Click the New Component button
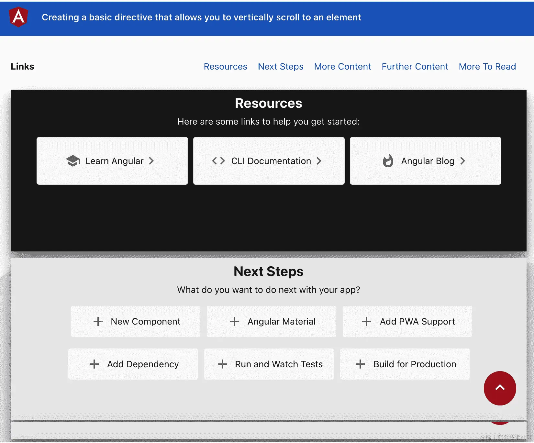The image size is (534, 443). [135, 321]
